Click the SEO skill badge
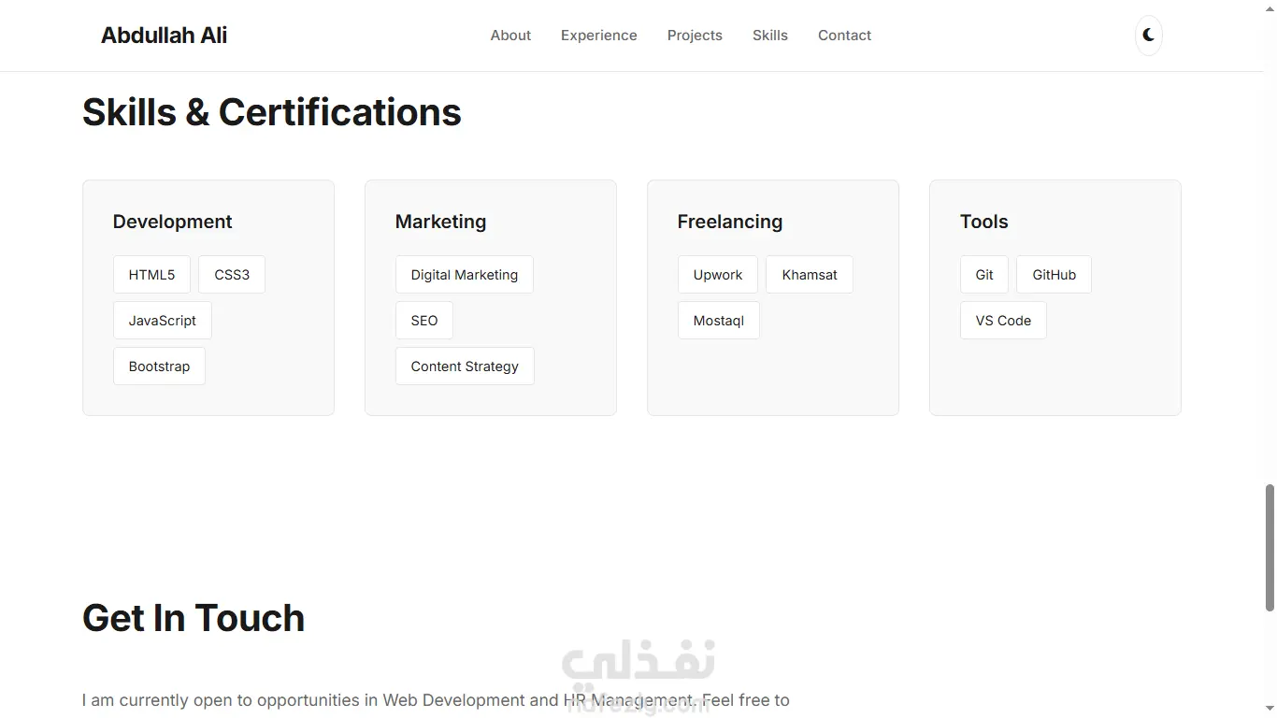This screenshot has width=1277, height=718. pyautogui.click(x=424, y=321)
